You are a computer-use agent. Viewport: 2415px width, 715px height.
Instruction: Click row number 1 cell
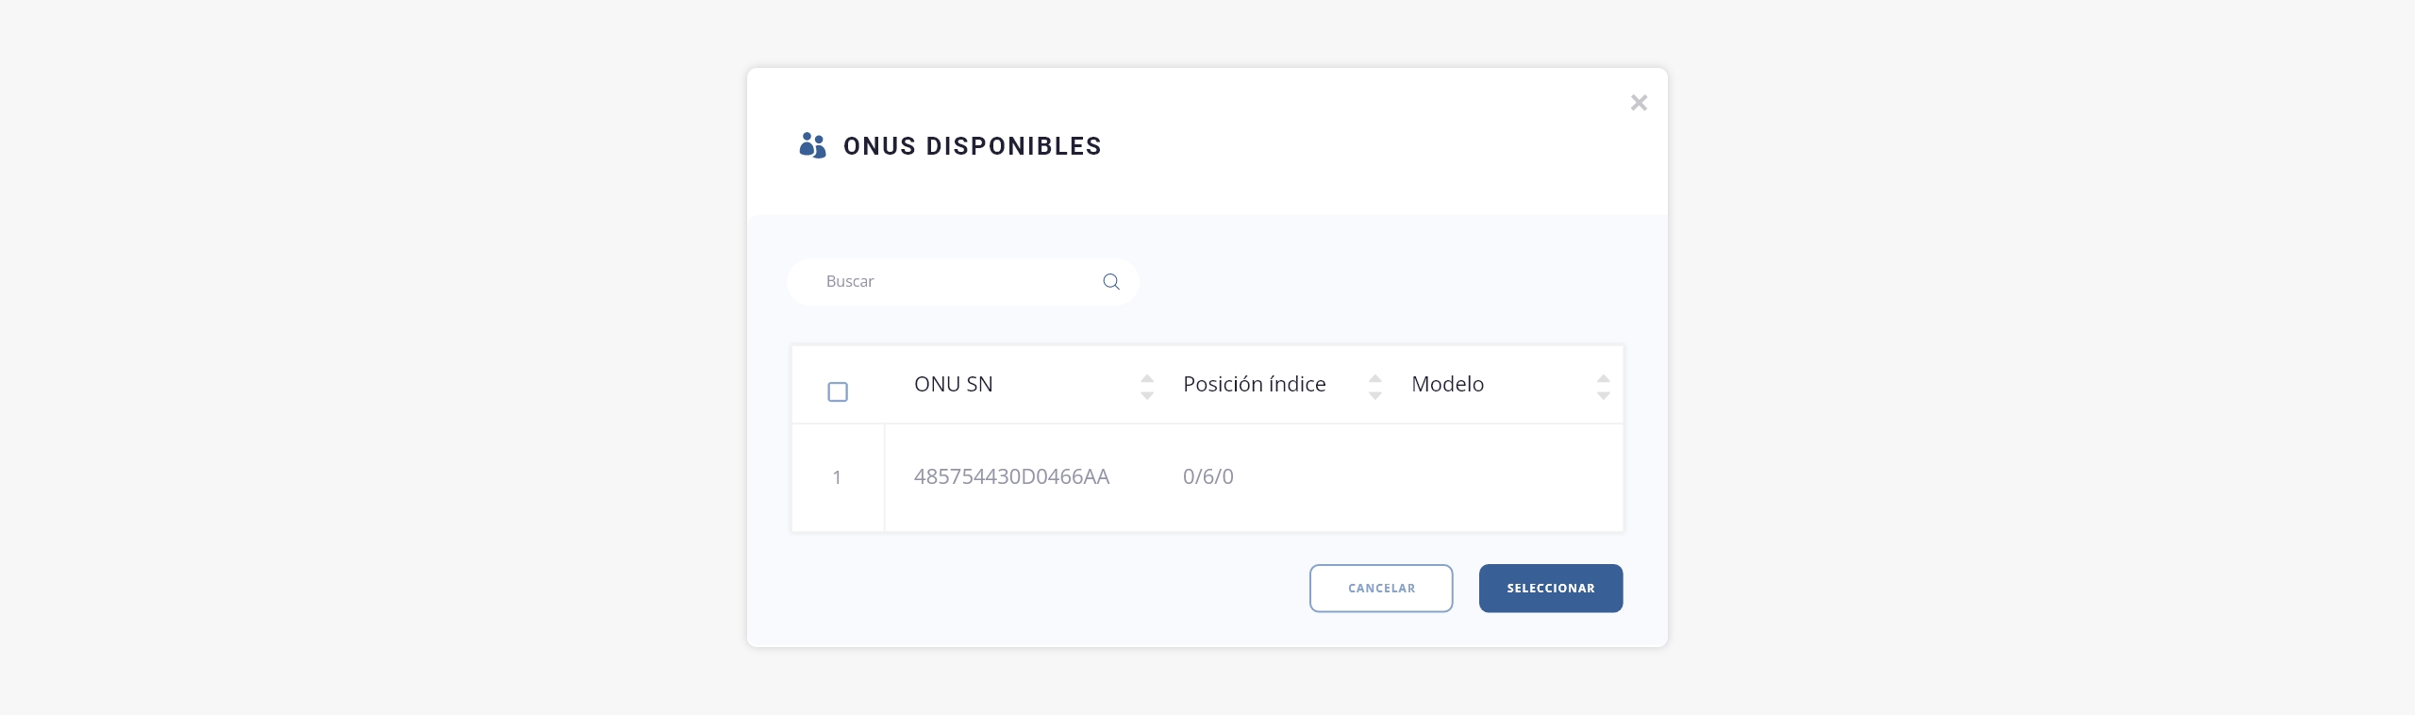pos(837,478)
